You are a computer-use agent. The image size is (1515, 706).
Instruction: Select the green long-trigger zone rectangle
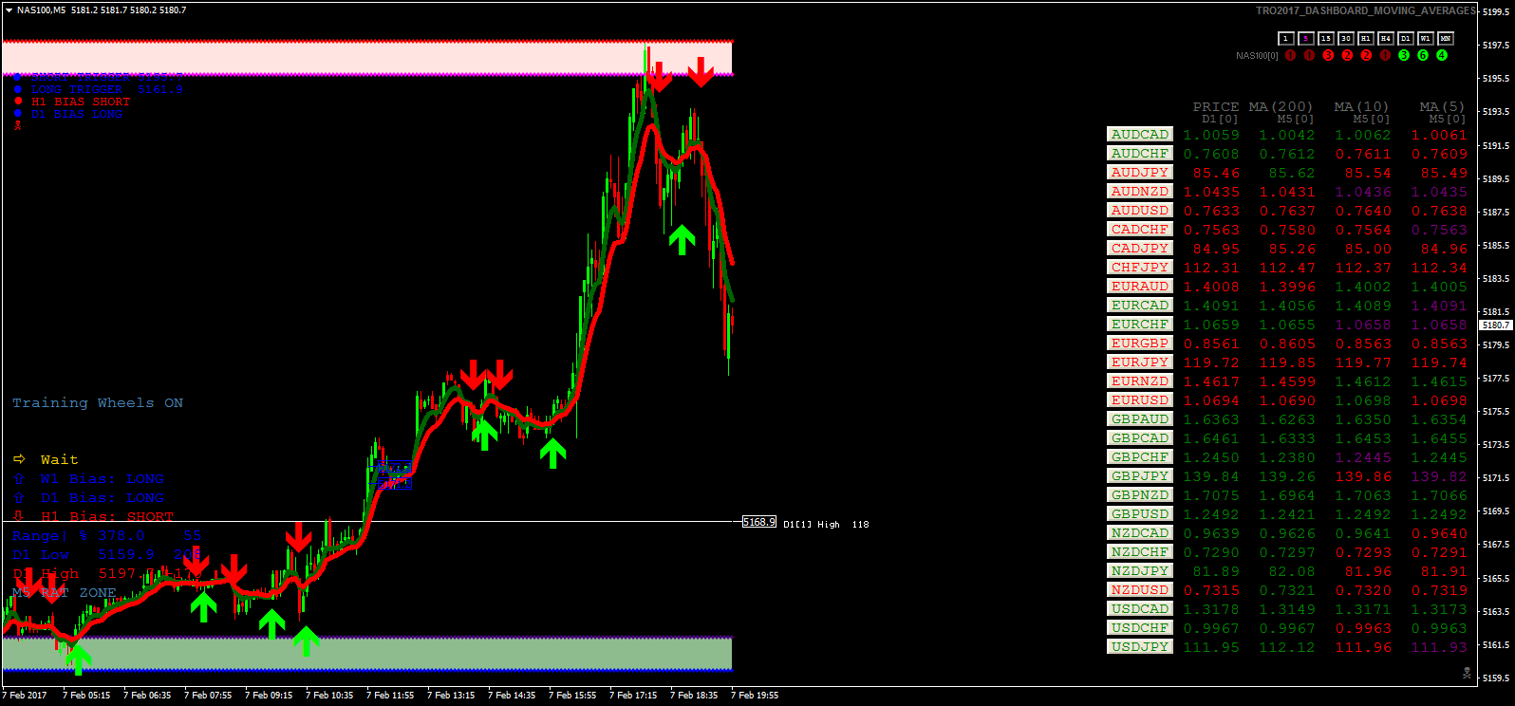367,654
